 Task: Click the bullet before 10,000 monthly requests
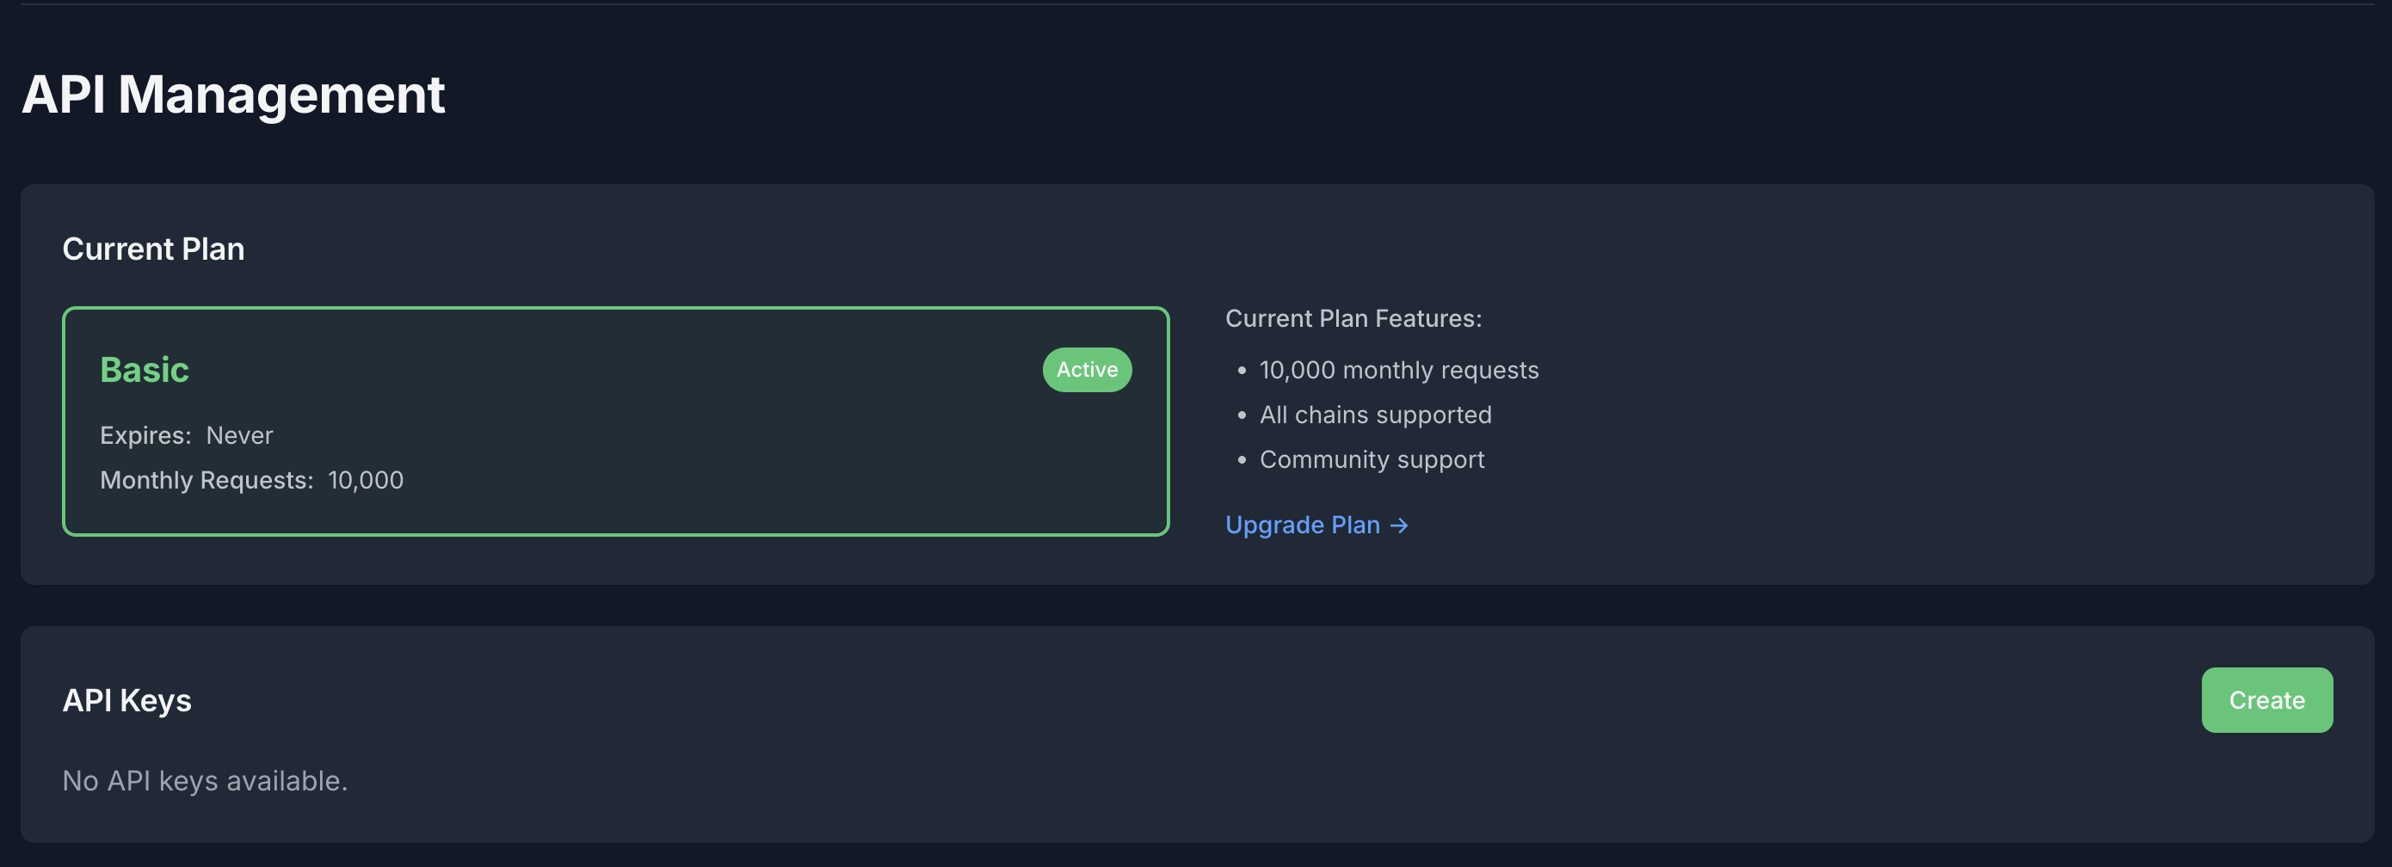point(1242,372)
